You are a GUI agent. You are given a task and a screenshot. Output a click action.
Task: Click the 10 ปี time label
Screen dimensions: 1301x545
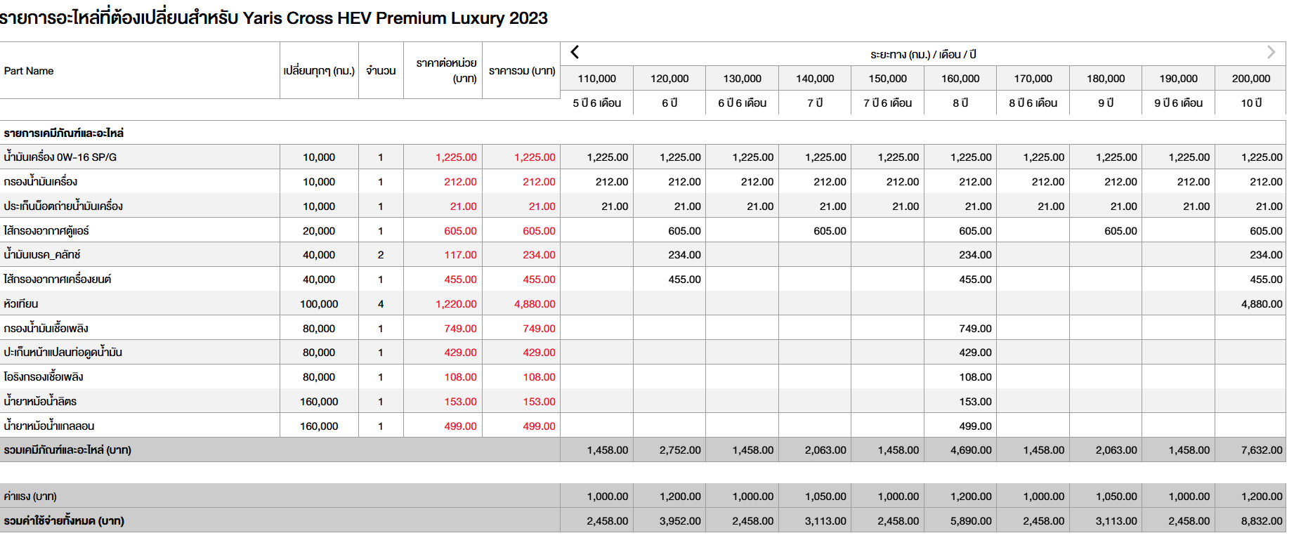[1251, 103]
